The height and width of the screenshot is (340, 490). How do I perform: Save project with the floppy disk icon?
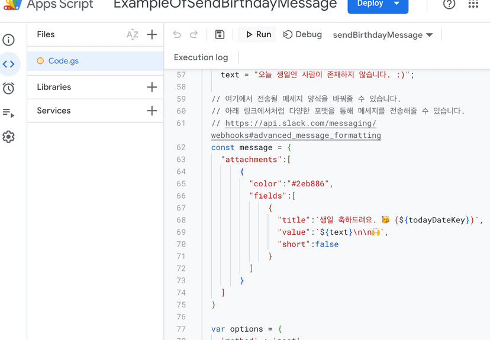point(220,34)
